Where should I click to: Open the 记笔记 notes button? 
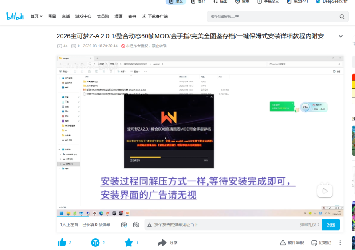pyautogui.click(x=321, y=242)
